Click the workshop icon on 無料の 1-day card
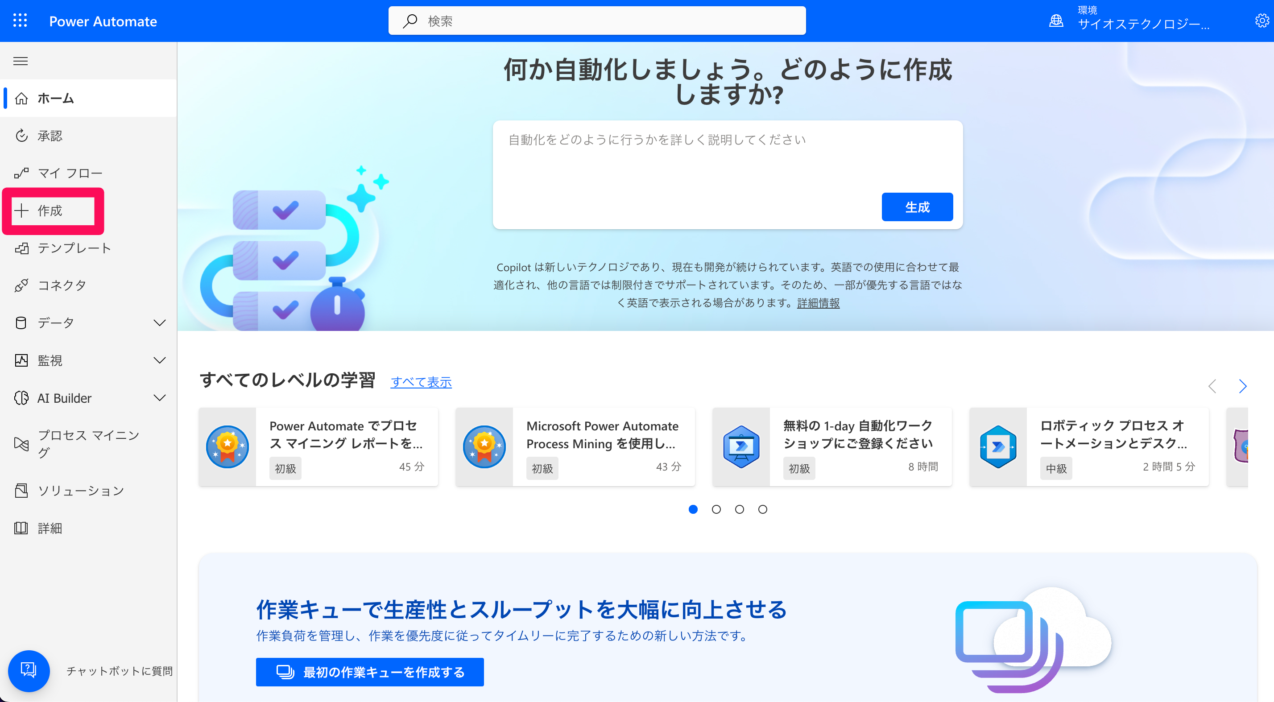This screenshot has height=702, width=1274. (x=741, y=446)
